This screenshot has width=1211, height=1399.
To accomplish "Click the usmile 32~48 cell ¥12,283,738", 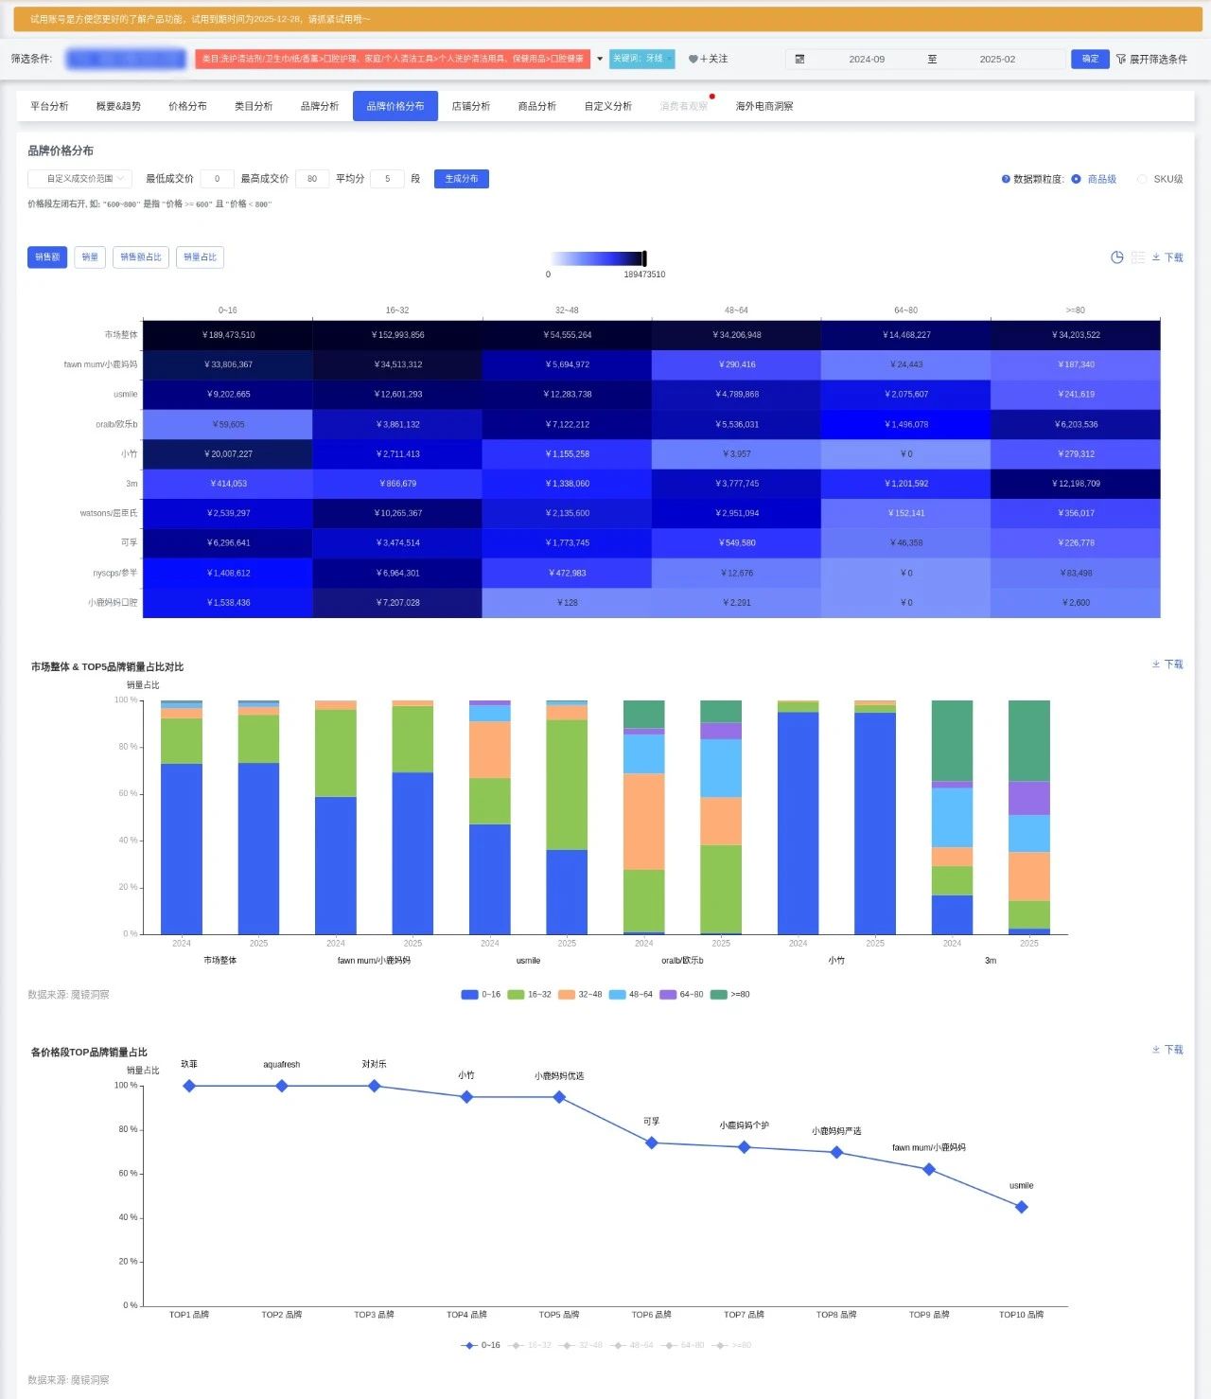I will click(567, 395).
